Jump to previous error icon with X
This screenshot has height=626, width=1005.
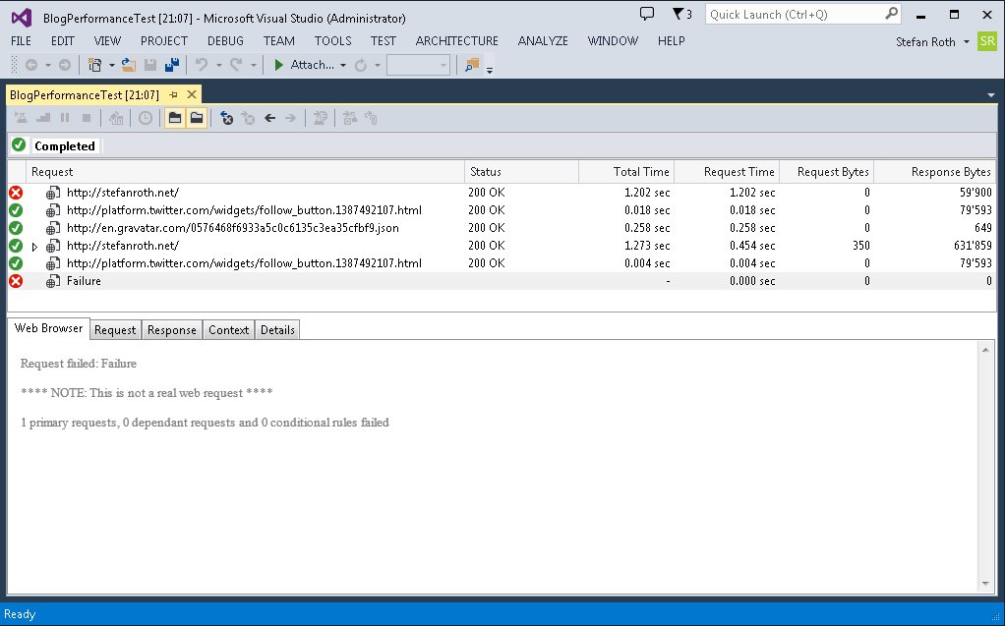pyautogui.click(x=227, y=118)
